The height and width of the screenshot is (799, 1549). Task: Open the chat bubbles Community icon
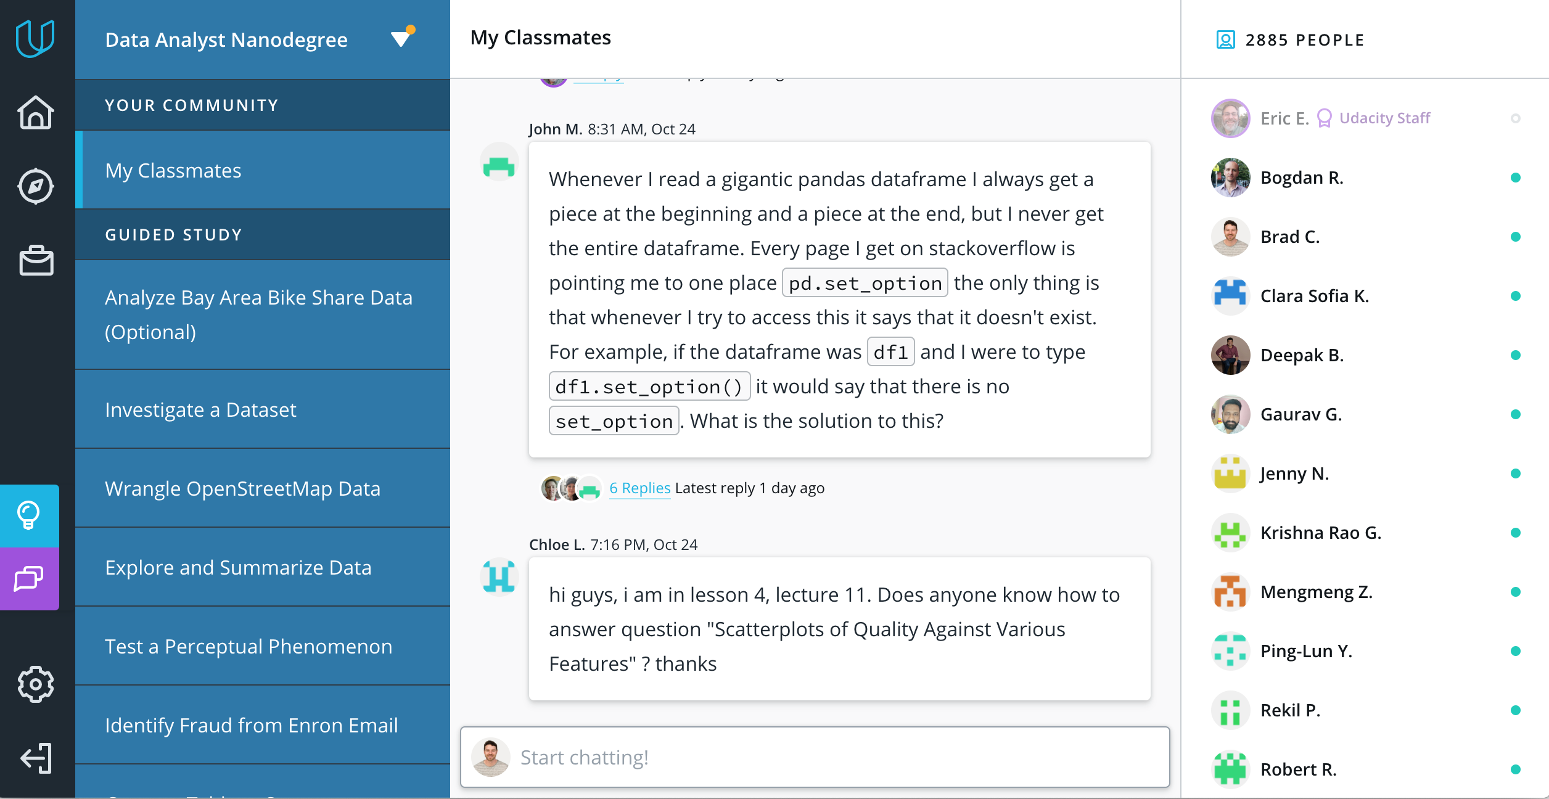coord(29,579)
